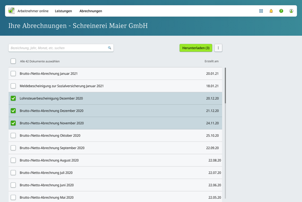Click the green help question mark icon
The image size is (302, 202).
pyautogui.click(x=281, y=11)
